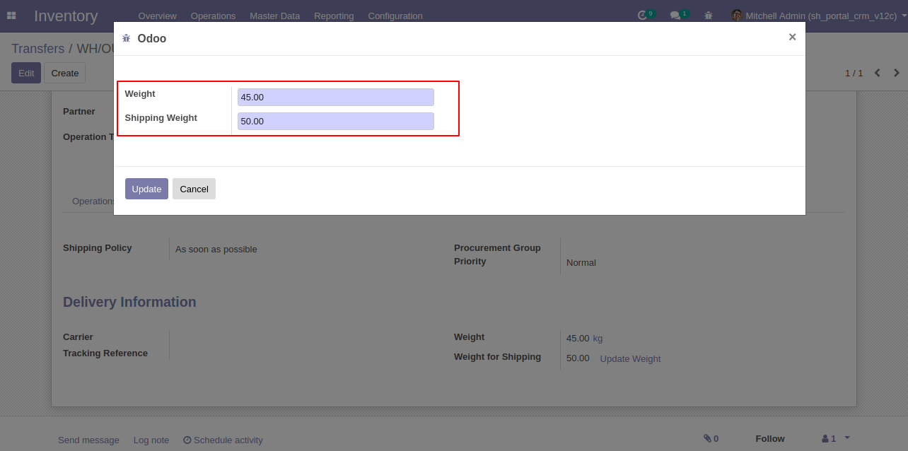Viewport: 908px width, 451px height.
Task: Click the Procurement Group label
Action: point(497,248)
